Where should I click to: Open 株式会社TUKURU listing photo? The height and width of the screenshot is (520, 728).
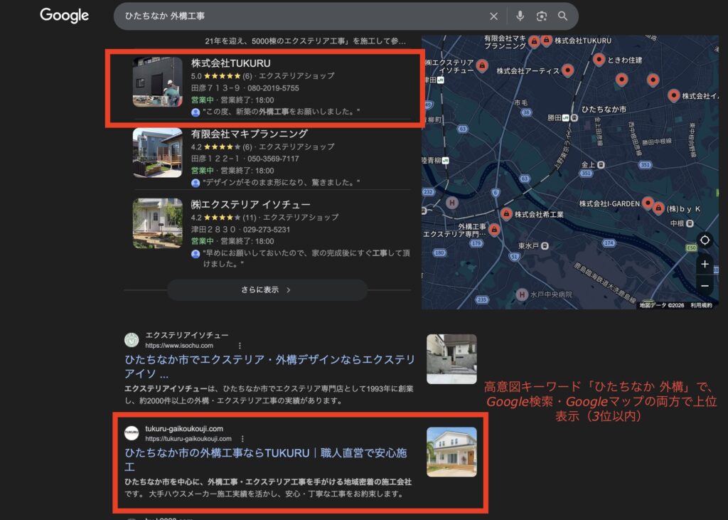[x=157, y=82]
